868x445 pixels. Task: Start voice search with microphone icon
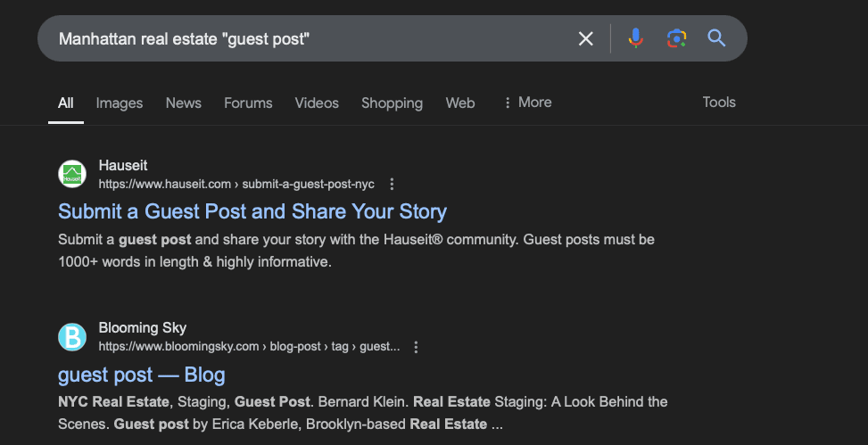point(635,38)
